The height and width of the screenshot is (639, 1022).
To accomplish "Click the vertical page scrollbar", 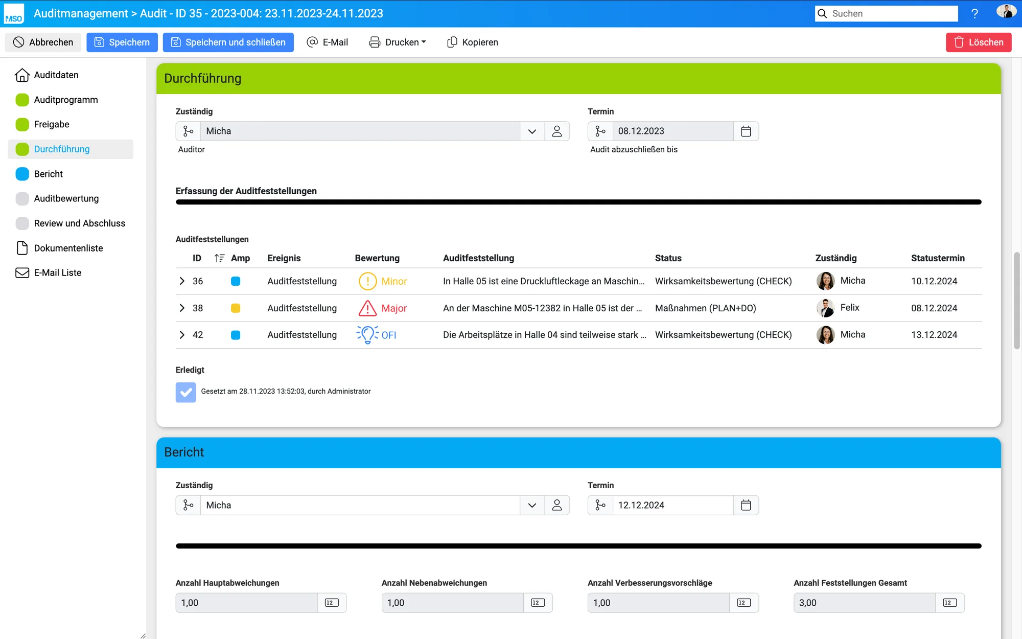I will [1017, 301].
